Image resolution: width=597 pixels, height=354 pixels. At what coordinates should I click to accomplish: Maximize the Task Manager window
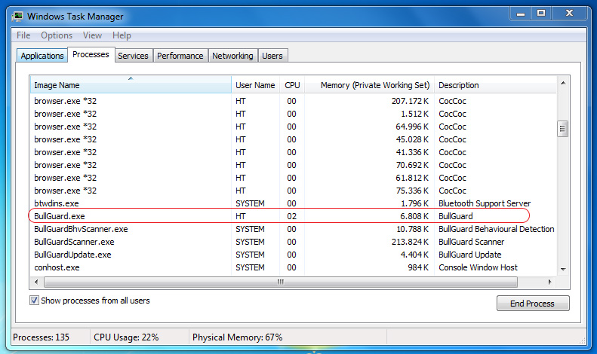tap(541, 14)
